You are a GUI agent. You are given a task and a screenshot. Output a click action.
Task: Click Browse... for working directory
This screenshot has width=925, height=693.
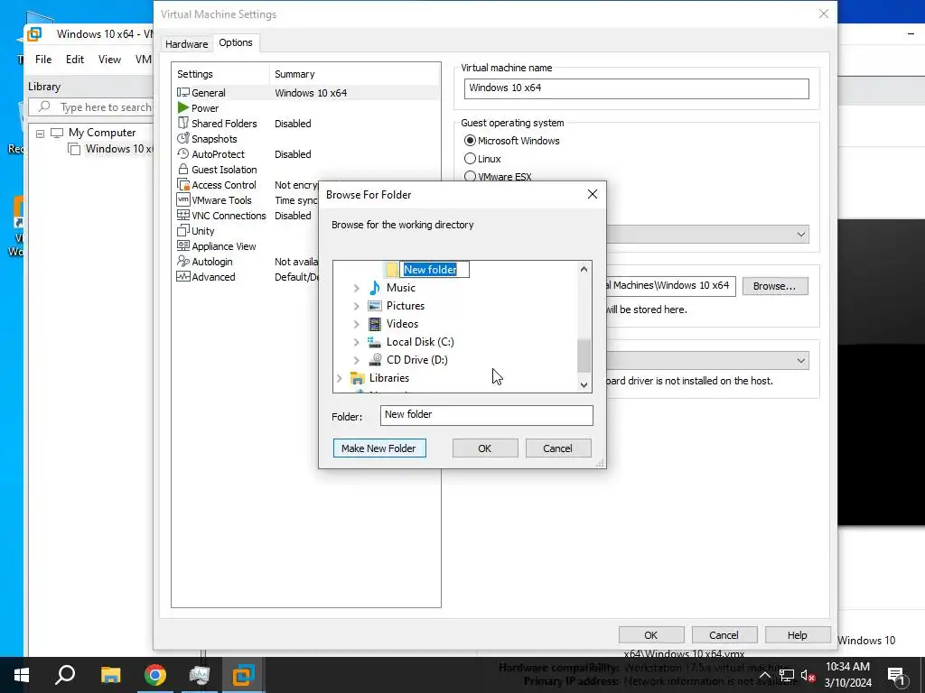tap(774, 286)
